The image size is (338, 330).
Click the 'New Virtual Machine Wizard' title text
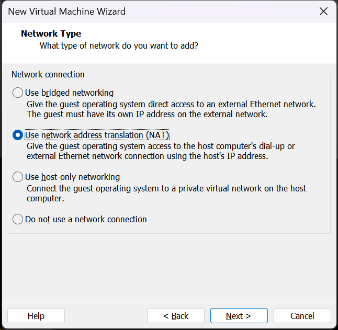coord(66,12)
